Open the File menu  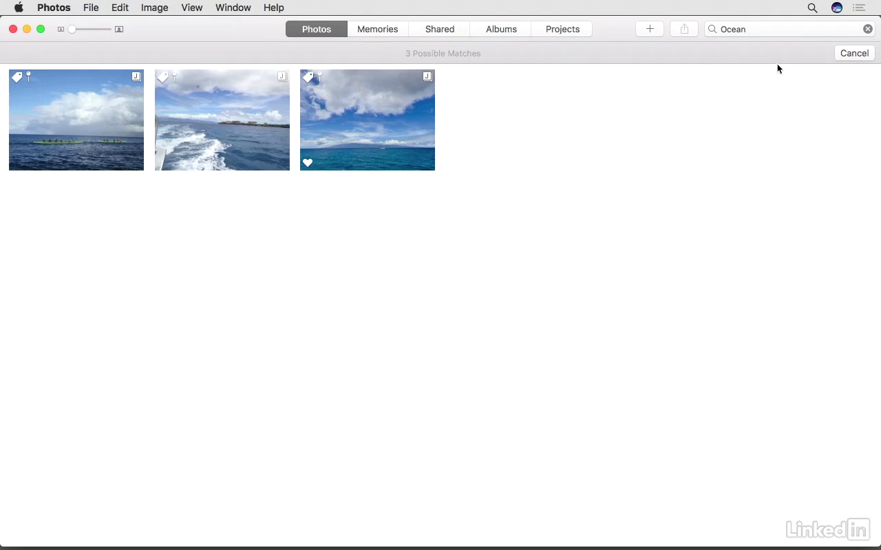(91, 8)
